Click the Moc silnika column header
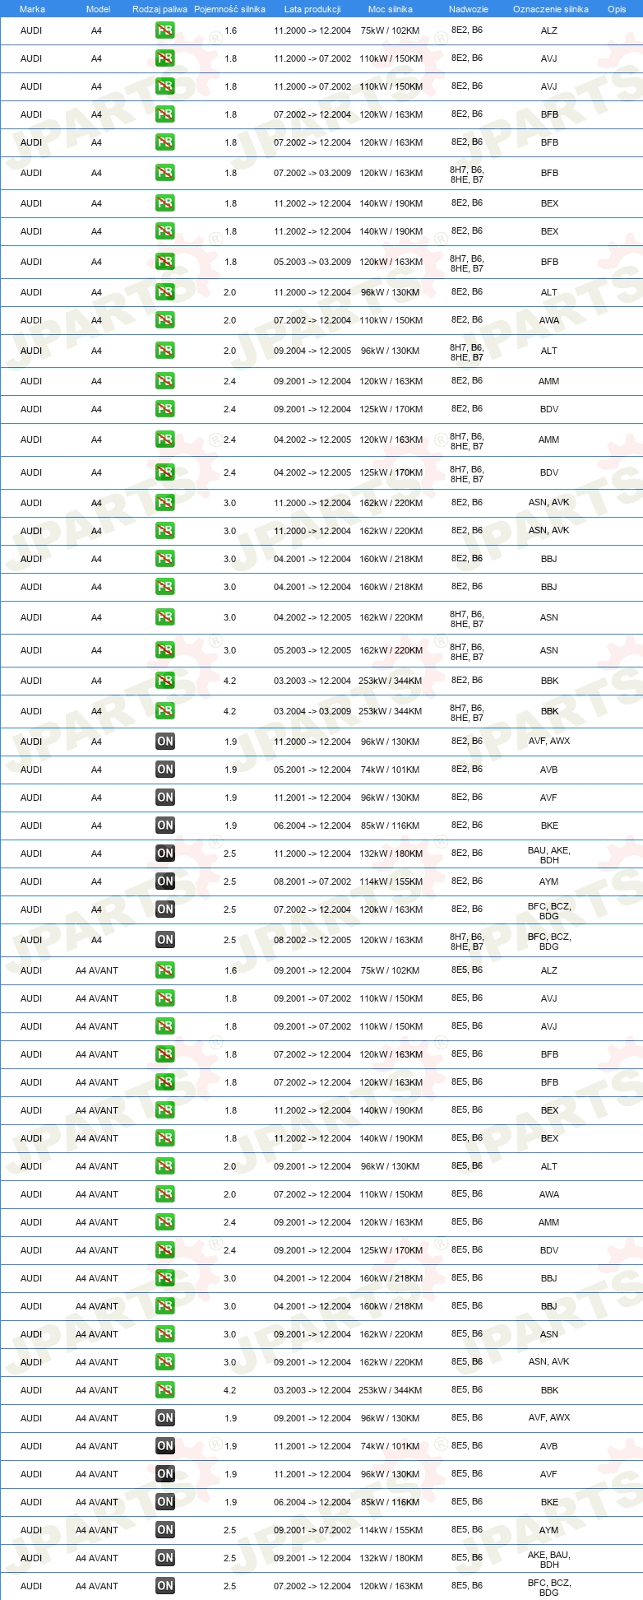 pos(391,9)
